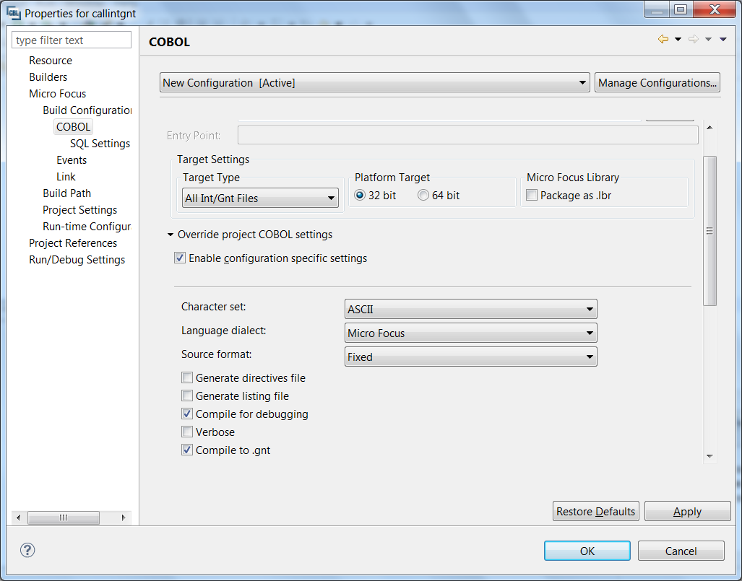
Task: Click the settings pane scroll-up arrow
Action: 709,128
